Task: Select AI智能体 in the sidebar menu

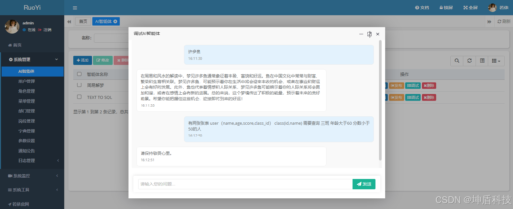Action: coord(33,71)
